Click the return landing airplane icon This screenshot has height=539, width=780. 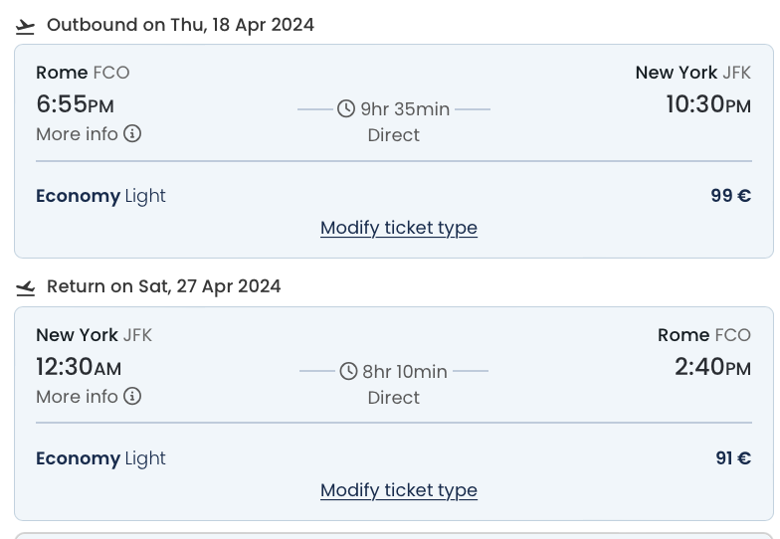click(x=25, y=288)
